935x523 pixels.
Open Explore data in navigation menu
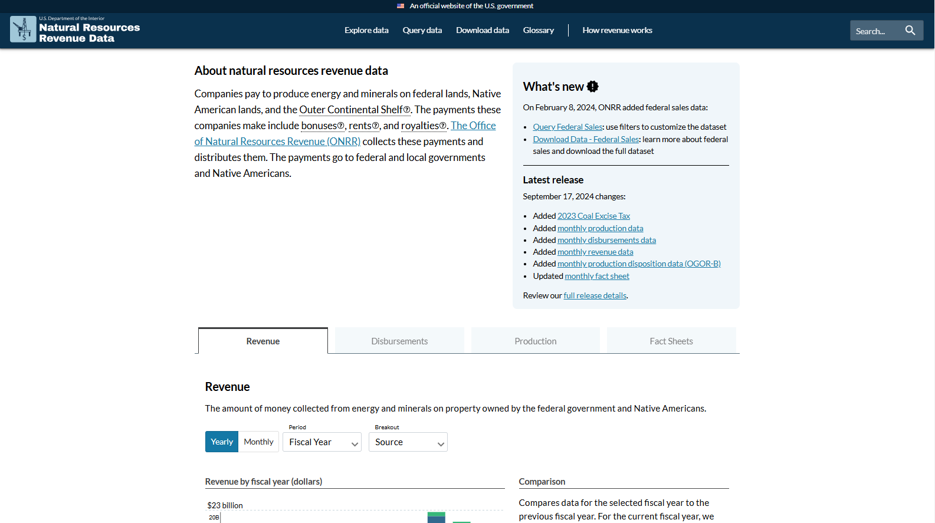pyautogui.click(x=366, y=30)
